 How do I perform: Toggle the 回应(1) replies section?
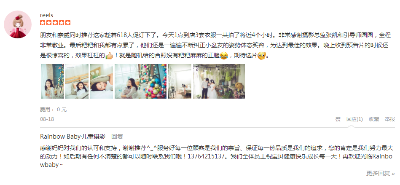[x=354, y=119]
